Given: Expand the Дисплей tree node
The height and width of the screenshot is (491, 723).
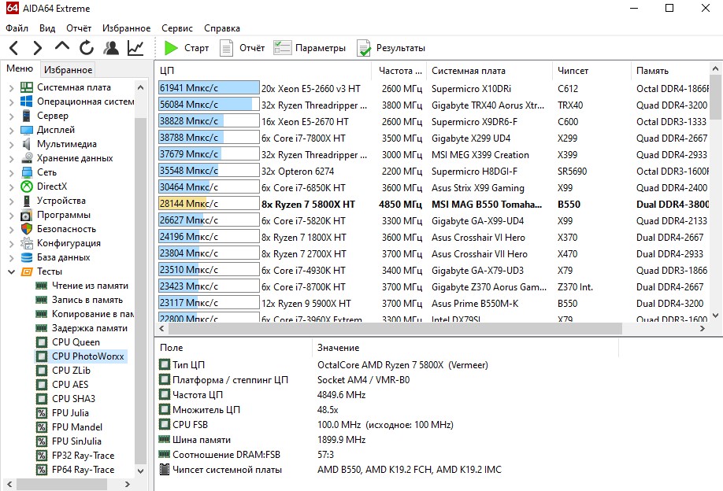Looking at the screenshot, I should click(11, 131).
